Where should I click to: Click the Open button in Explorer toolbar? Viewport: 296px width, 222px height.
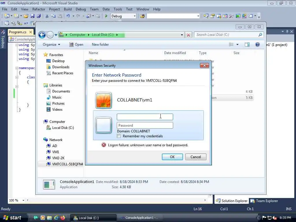coord(76,45)
